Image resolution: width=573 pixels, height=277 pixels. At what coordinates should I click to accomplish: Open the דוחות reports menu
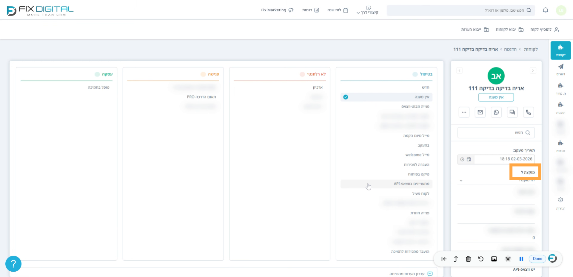(x=310, y=10)
